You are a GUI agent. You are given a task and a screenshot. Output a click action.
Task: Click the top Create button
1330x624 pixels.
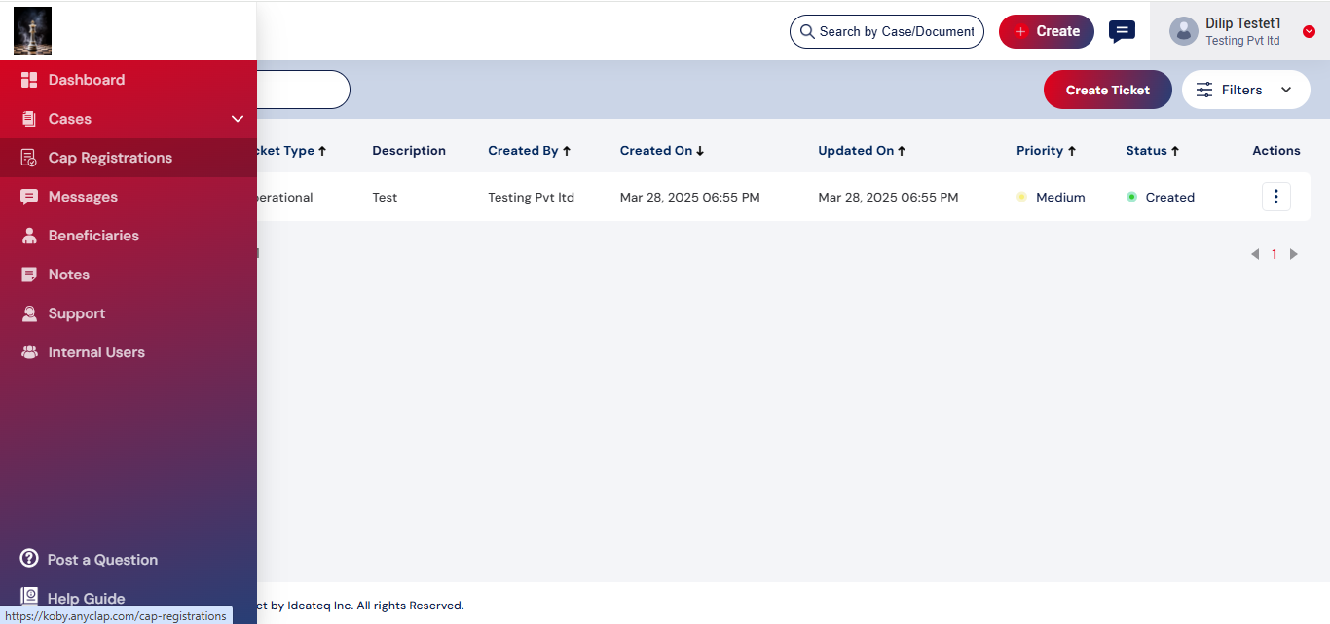click(1047, 31)
